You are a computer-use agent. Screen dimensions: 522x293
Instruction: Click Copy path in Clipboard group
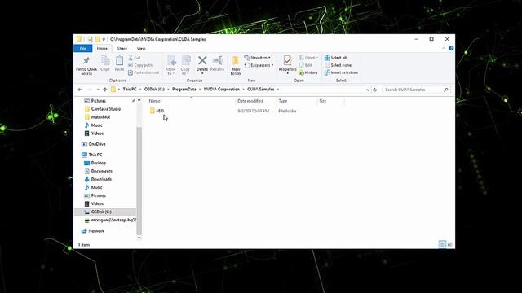click(x=140, y=65)
